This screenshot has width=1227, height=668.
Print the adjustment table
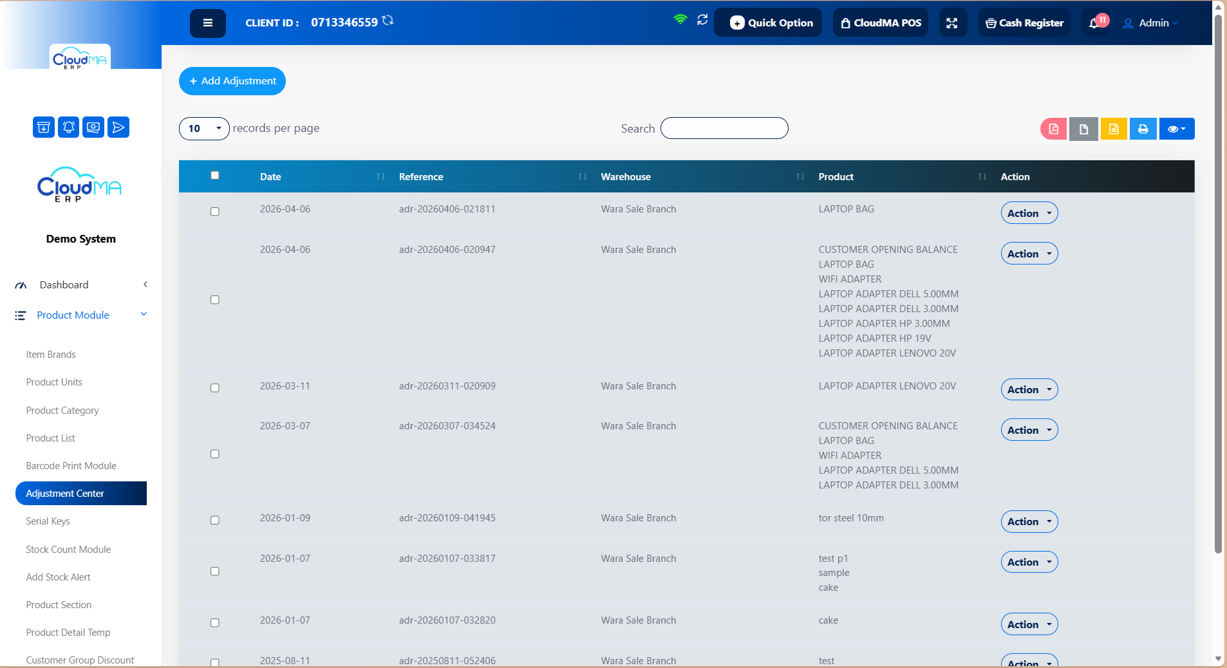tap(1143, 129)
